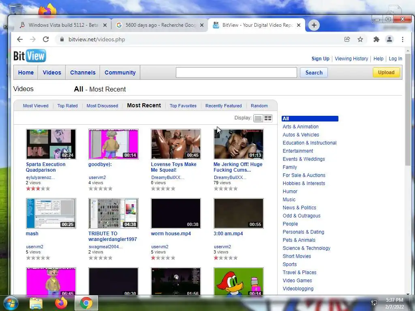The image size is (415, 311).
Task: Filter by Humor category
Action: click(290, 192)
